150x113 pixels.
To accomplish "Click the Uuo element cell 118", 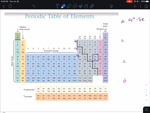I will point(105,79).
